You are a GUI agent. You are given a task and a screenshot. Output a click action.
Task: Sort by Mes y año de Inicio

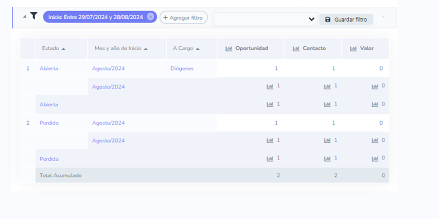120,48
